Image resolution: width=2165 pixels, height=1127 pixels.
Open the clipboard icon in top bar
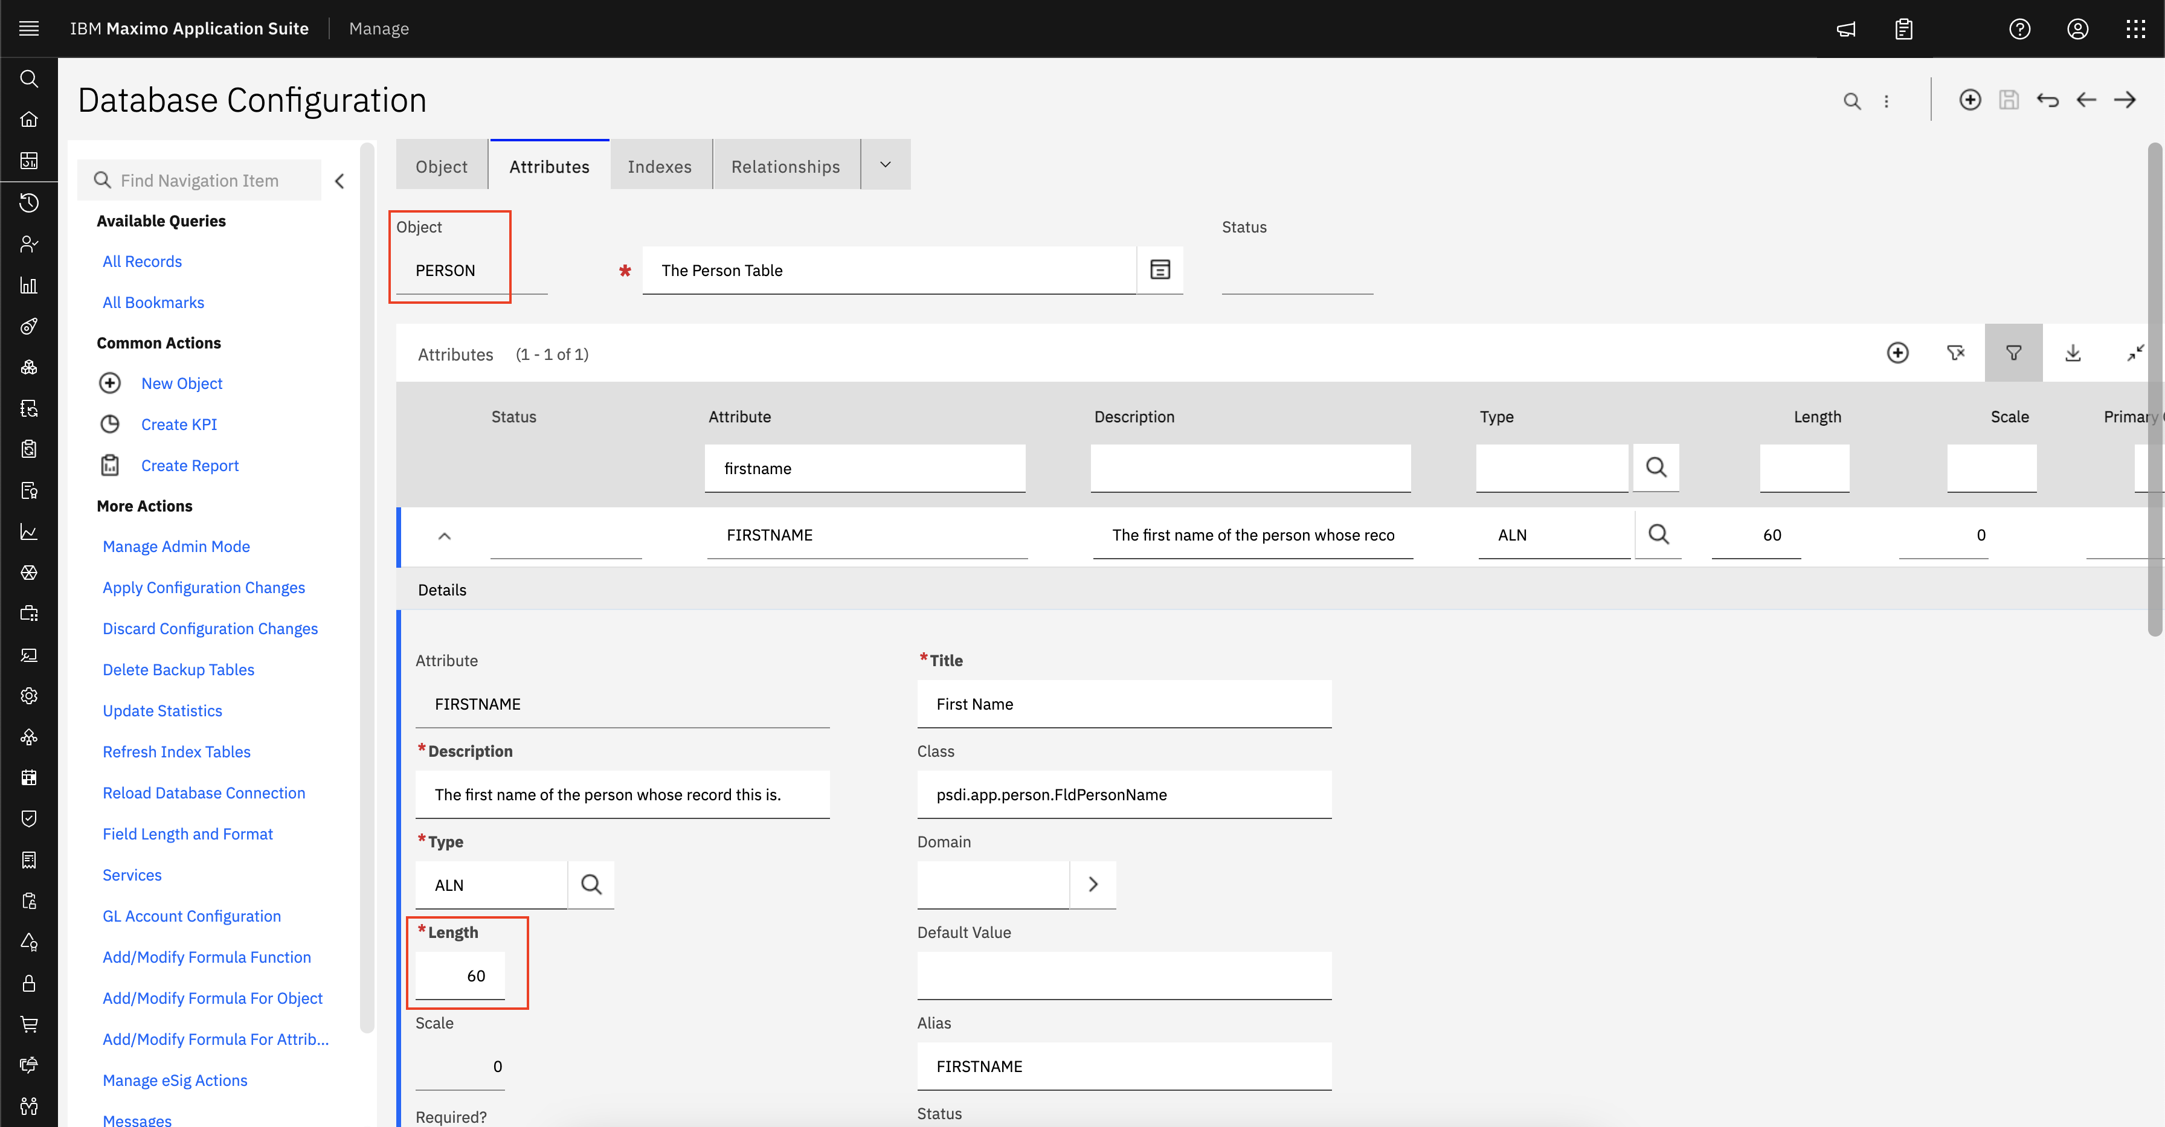tap(1903, 30)
